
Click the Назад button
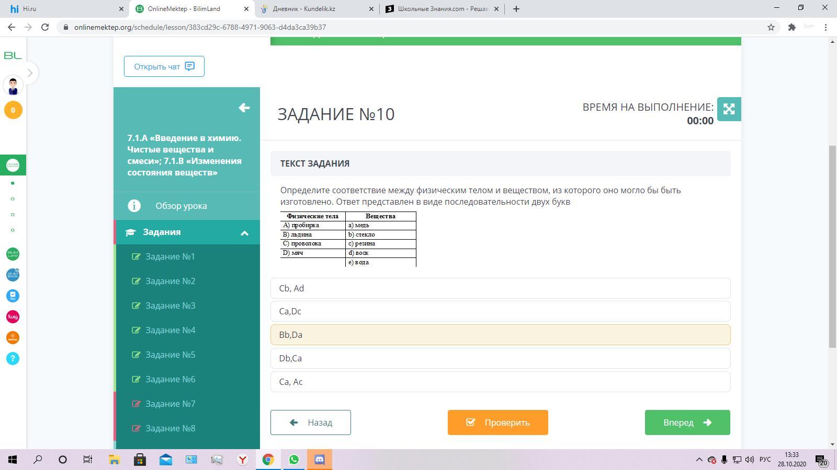pos(311,422)
